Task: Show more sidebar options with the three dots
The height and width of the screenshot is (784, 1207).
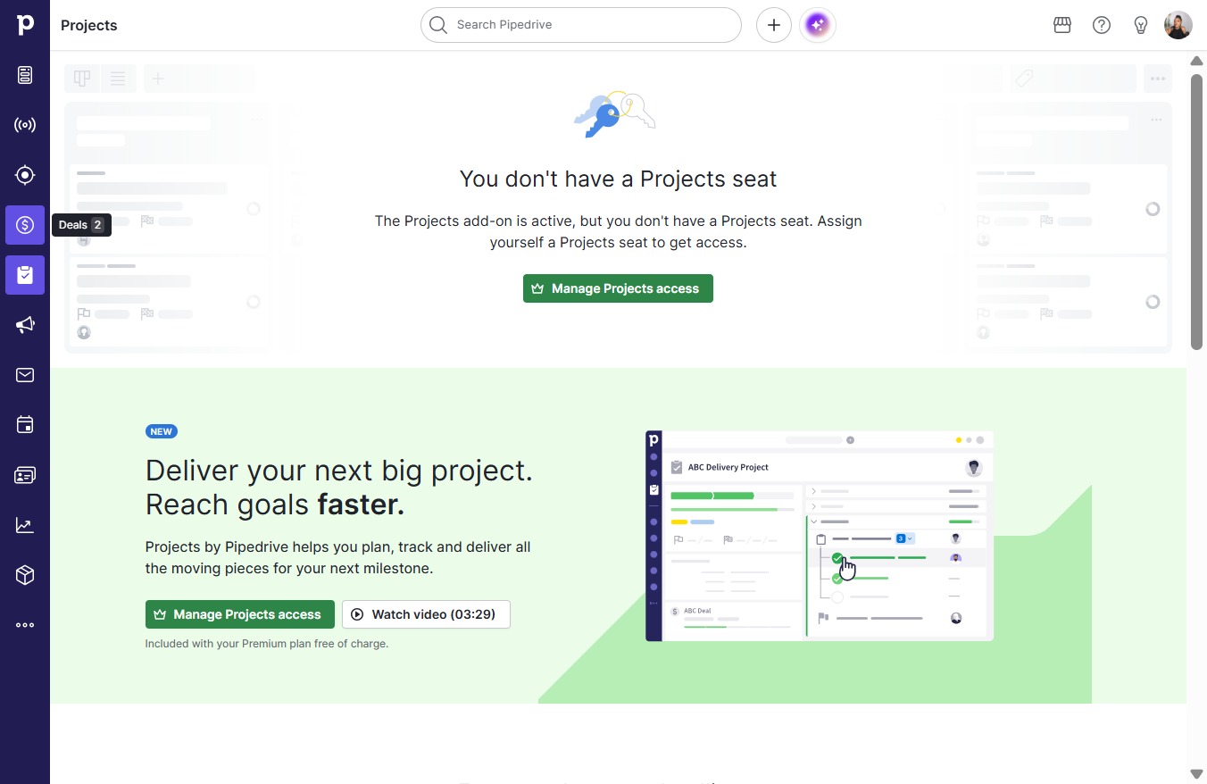Action: click(x=25, y=625)
